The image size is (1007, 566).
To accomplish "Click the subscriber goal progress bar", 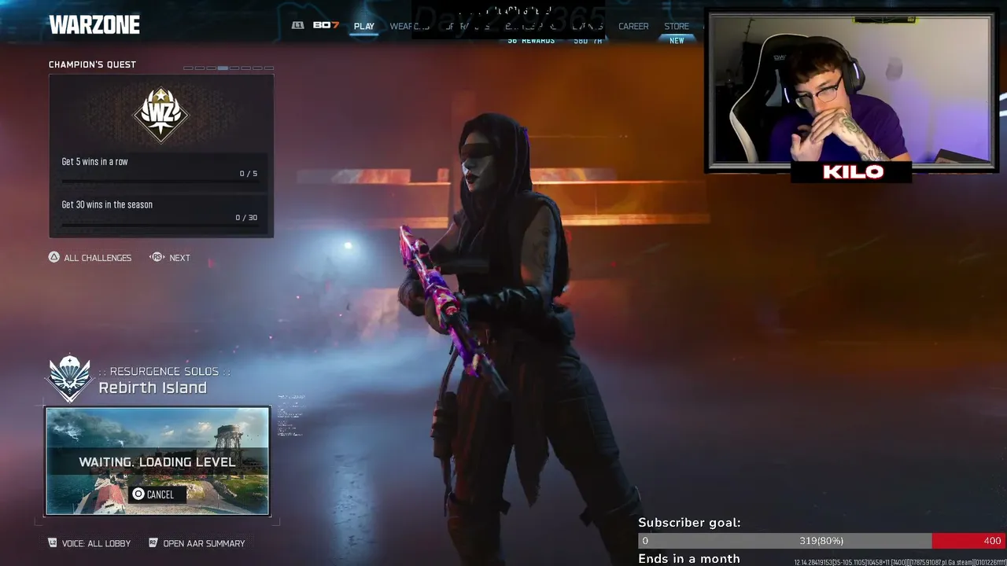I will (x=821, y=541).
